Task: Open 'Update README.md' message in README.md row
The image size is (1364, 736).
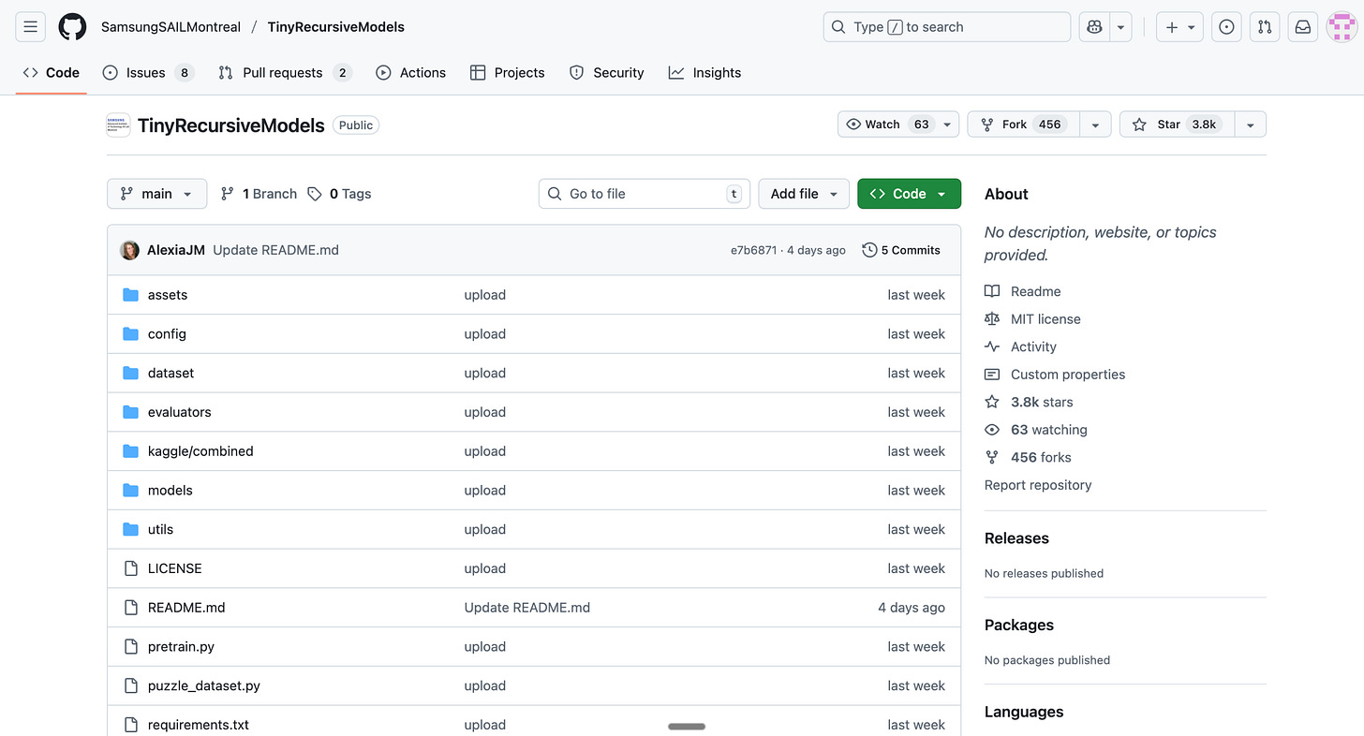Action: (x=527, y=608)
